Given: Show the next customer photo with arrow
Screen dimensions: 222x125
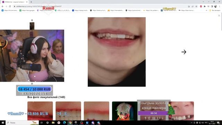Looking at the screenshot, I should [184, 52].
